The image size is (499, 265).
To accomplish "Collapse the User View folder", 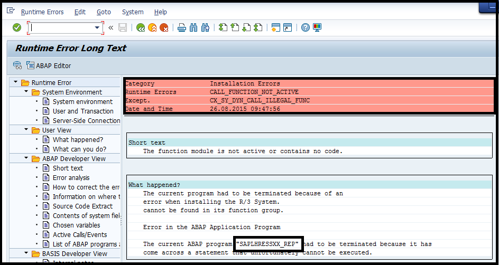I will point(26,130).
